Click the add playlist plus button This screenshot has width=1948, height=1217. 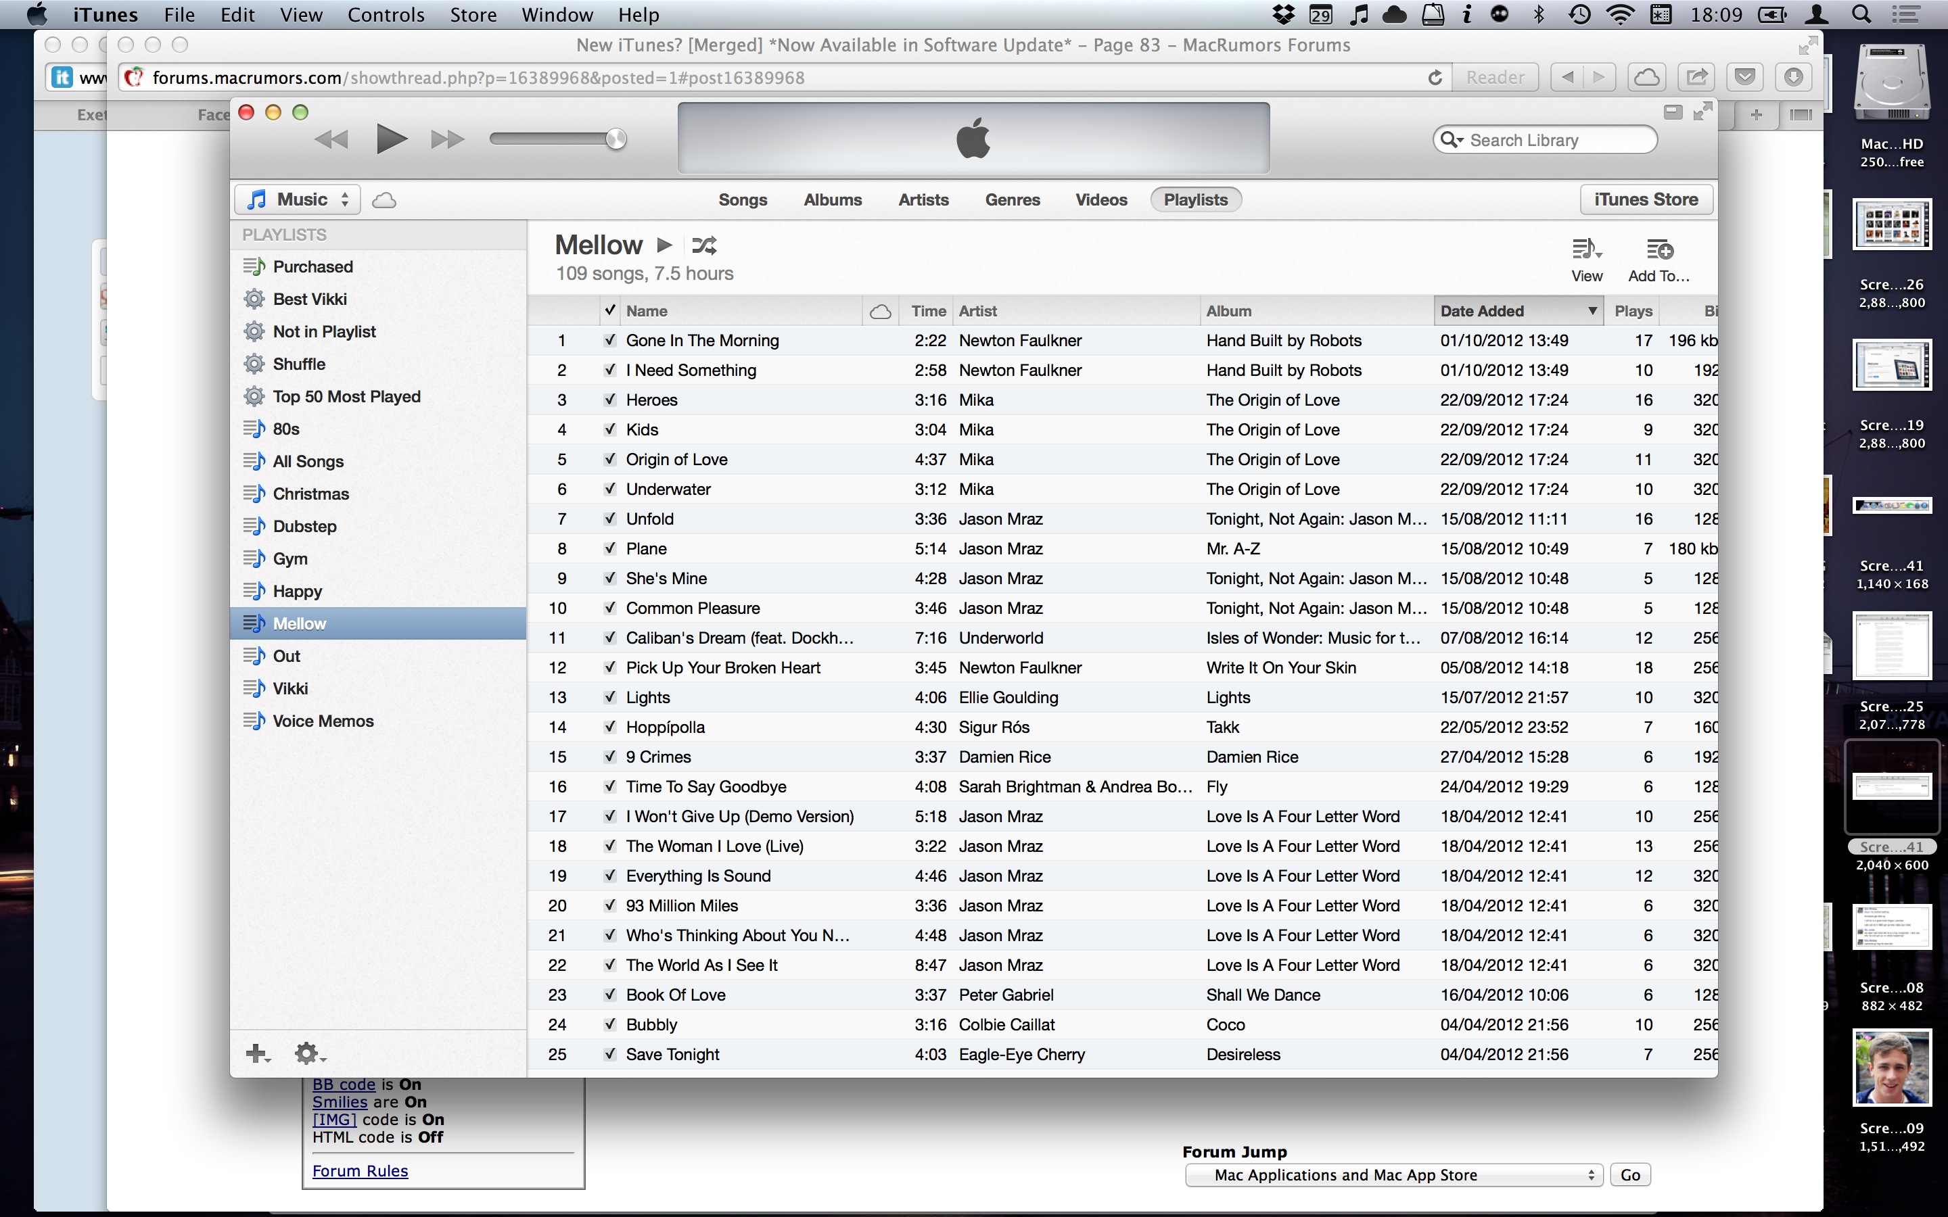point(258,1053)
